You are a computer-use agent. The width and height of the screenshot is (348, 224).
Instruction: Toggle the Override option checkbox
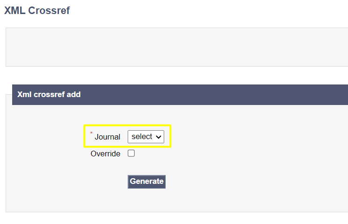[131, 154]
